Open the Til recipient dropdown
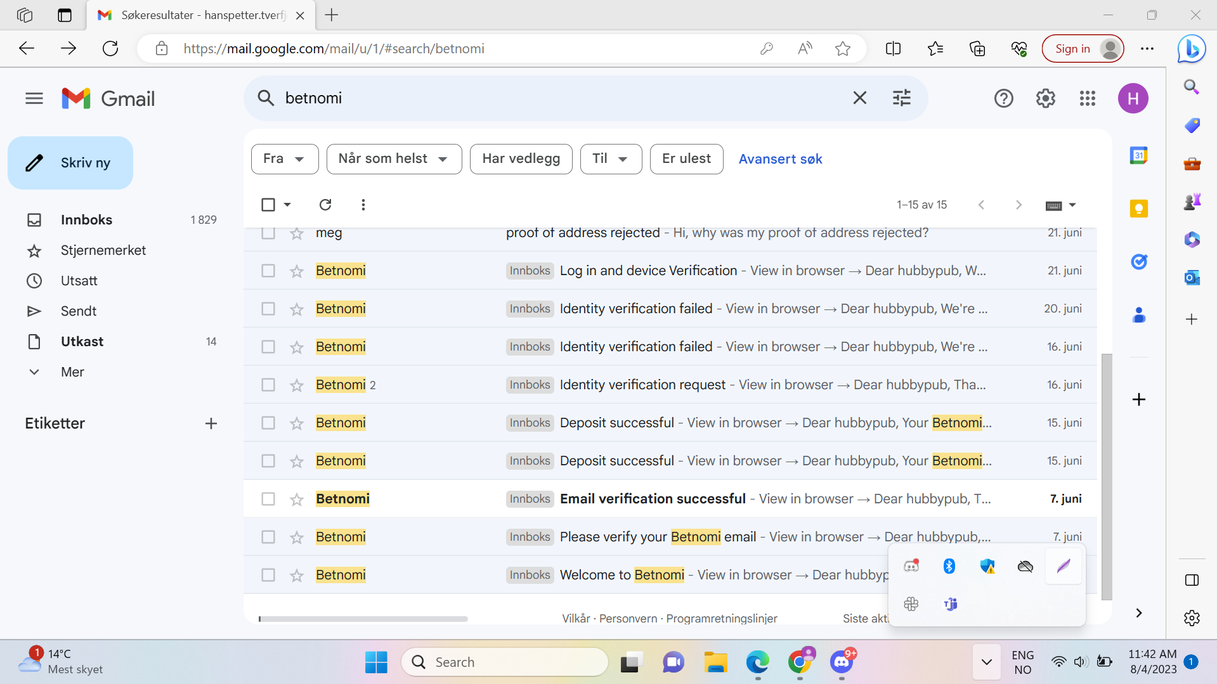Viewport: 1217px width, 684px height. click(x=610, y=159)
